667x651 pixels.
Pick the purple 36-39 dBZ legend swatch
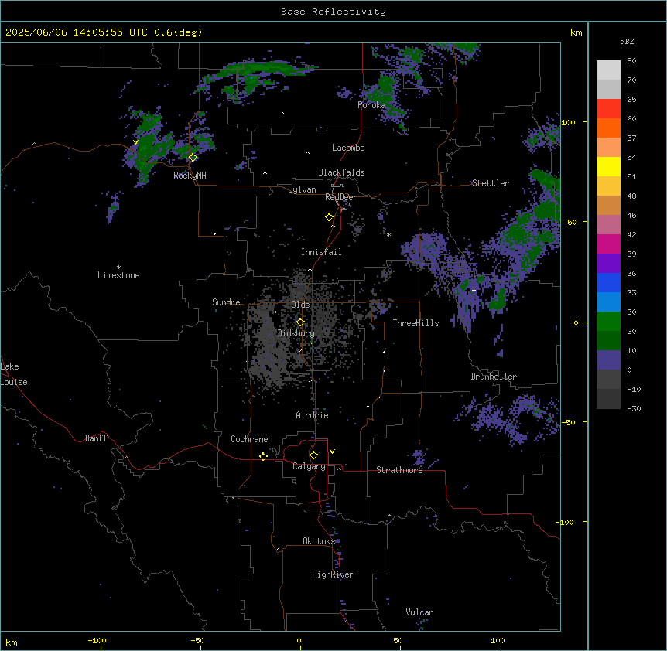click(x=608, y=264)
